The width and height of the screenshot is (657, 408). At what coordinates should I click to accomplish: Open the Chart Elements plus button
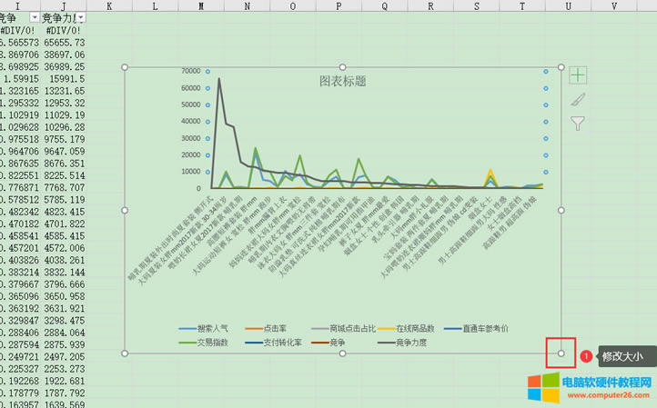coord(578,75)
